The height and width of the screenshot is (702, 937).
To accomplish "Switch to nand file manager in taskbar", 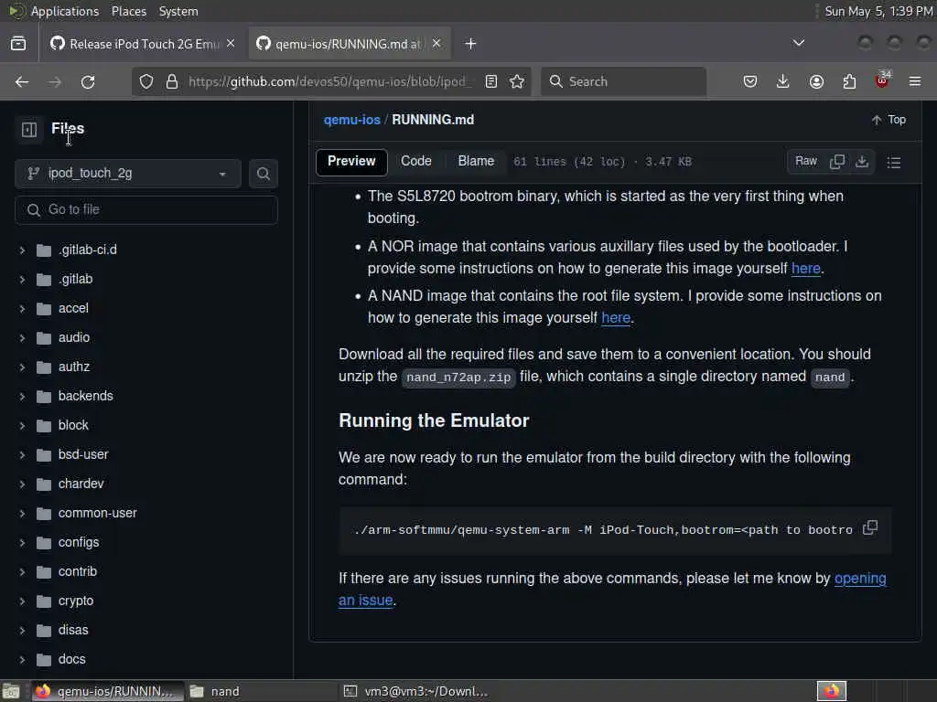I will click(x=261, y=691).
